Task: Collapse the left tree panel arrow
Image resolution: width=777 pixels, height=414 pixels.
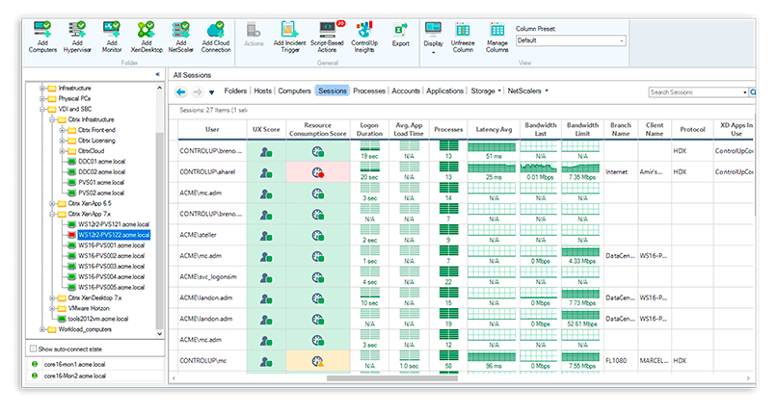Action: point(157,74)
